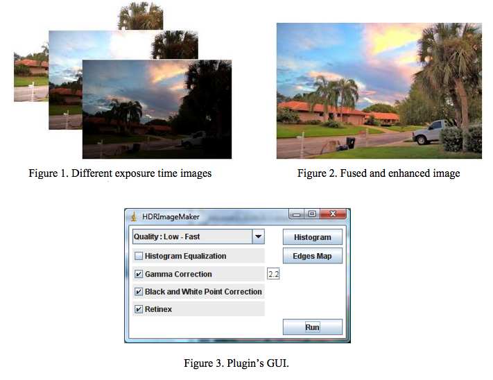Screen dimensions: 493x380
Task: Click the gamma value field showing 2.2
Action: pos(273,275)
